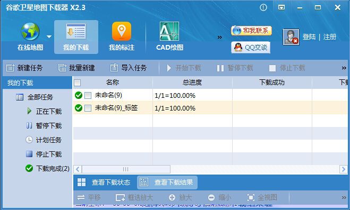Click the 名称 column header
This screenshot has height=210, width=350.
(113, 83)
